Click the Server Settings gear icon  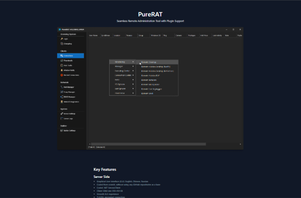pos(62,114)
